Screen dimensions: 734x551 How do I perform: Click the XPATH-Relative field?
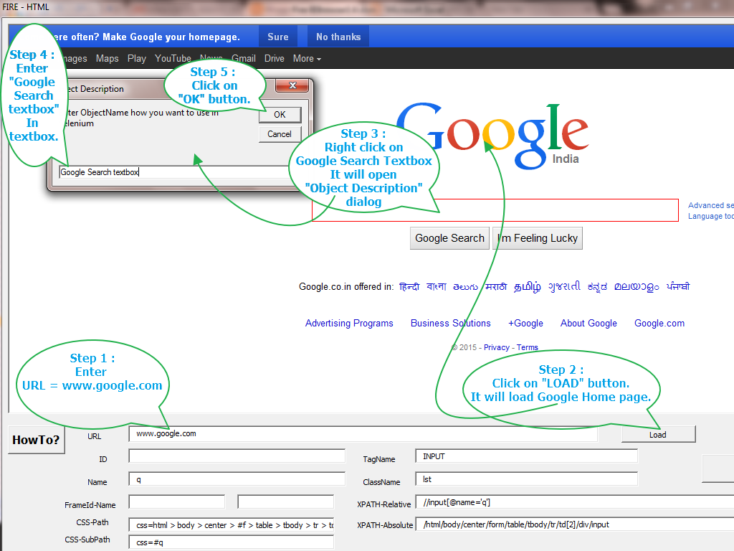tap(575, 502)
